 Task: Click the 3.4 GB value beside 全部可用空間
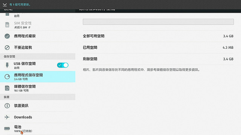pos(228,36)
